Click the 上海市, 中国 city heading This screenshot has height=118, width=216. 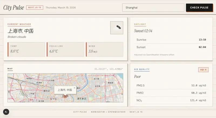pos(21,31)
